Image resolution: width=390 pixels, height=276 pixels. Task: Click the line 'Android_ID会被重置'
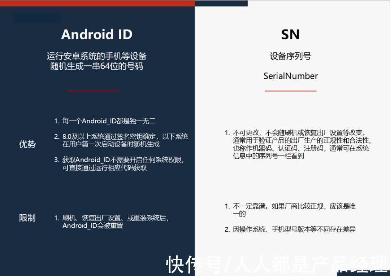click(93, 225)
